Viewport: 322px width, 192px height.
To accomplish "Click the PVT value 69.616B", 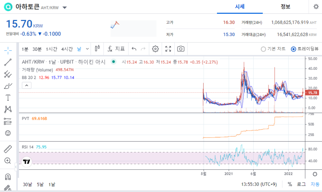I will point(39,119).
